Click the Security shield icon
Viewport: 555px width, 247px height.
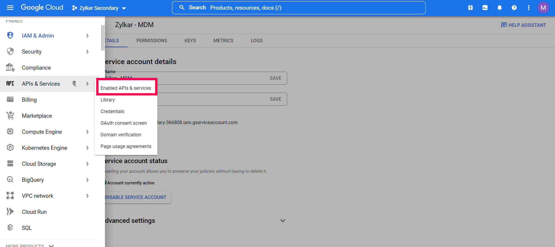10,52
